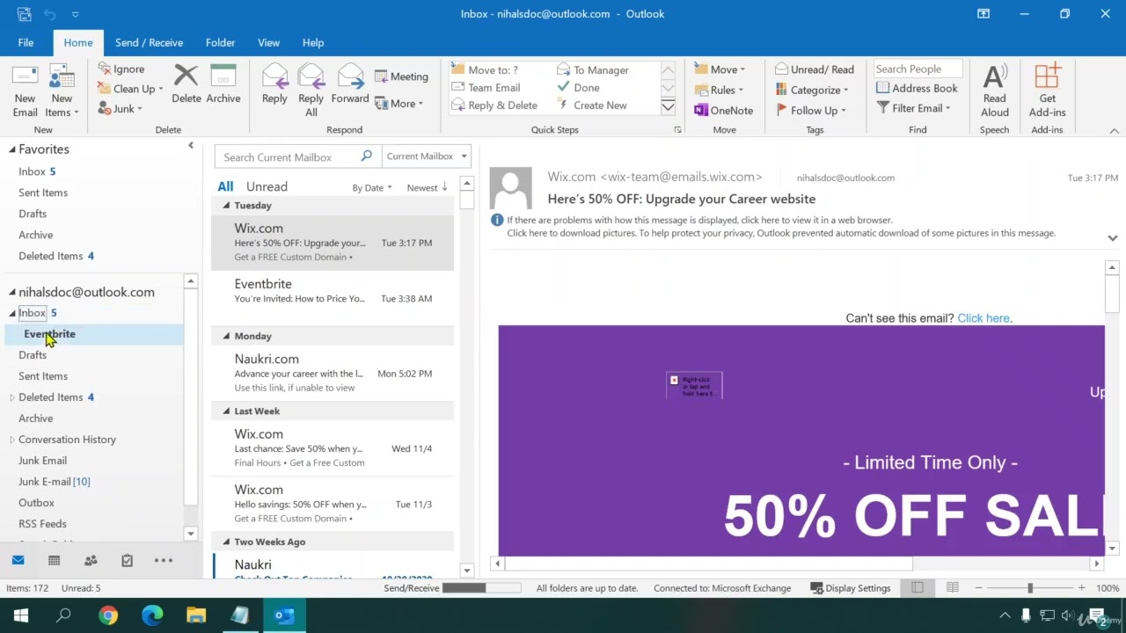1126x633 pixels.
Task: Send the message to OneNote
Action: [x=723, y=111]
